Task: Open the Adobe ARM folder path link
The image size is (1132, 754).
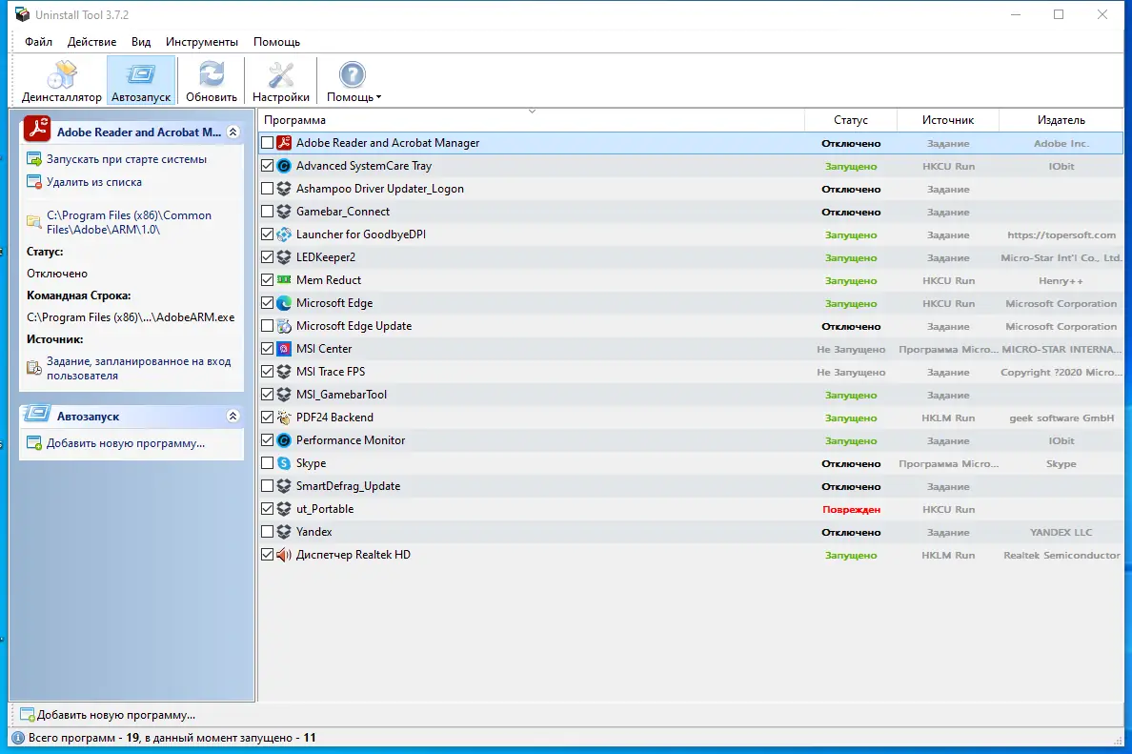Action: [x=130, y=222]
